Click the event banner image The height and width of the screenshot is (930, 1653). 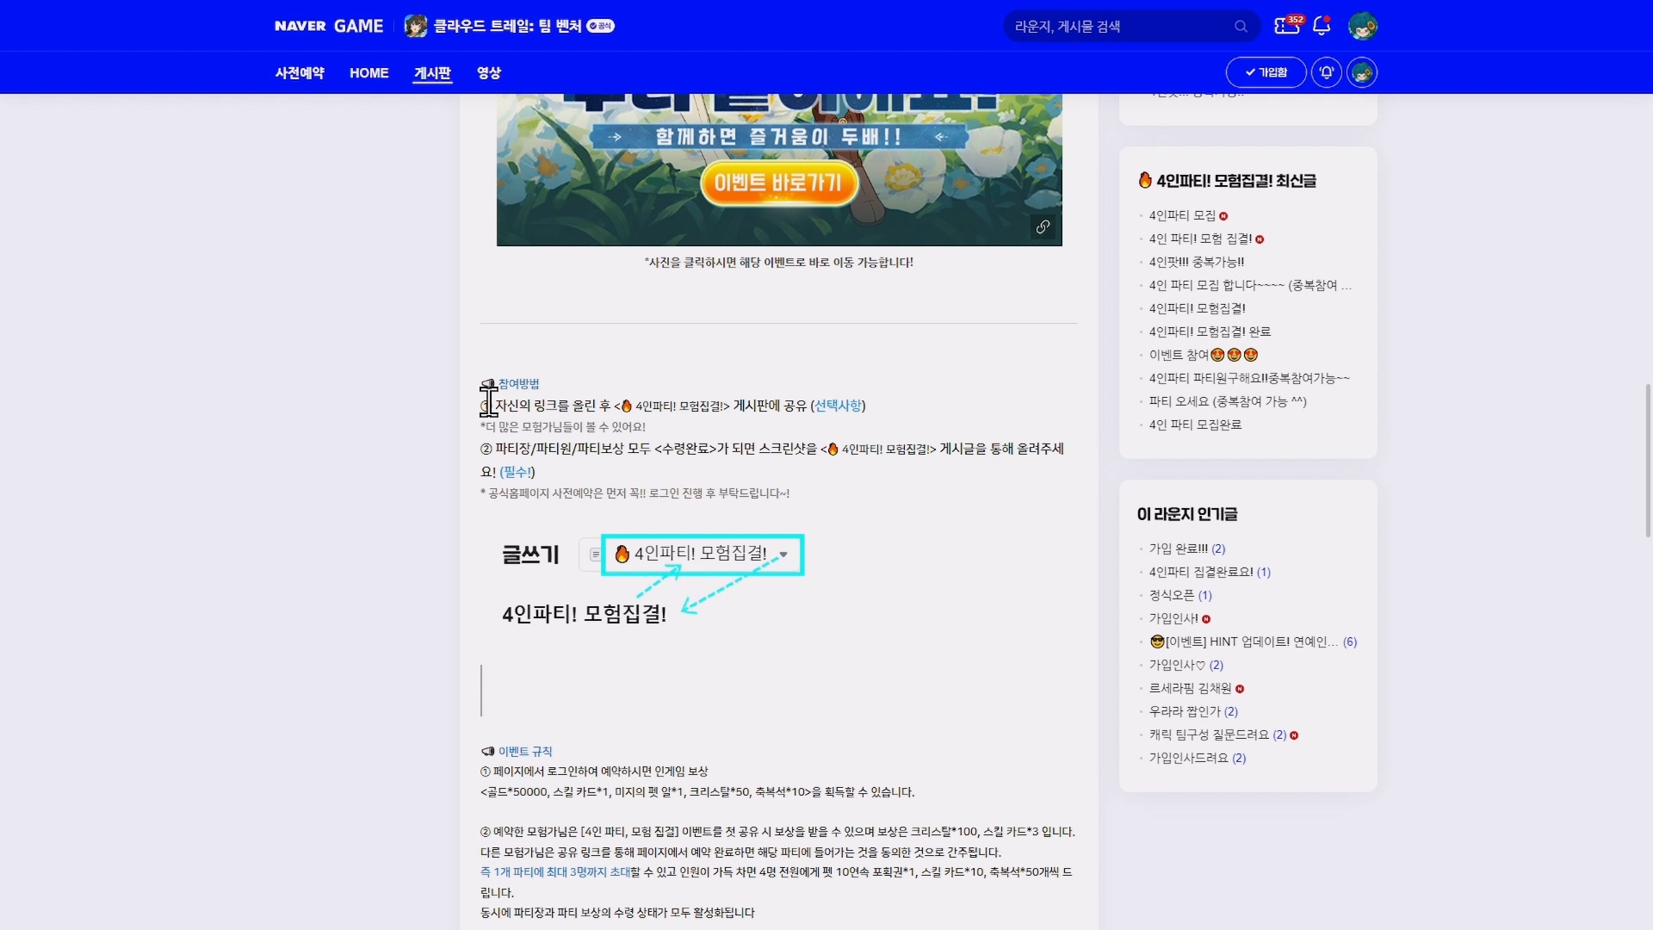[779, 170]
